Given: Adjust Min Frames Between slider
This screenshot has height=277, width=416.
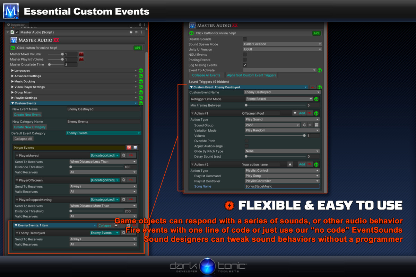Looking at the screenshot, I should pos(276,105).
